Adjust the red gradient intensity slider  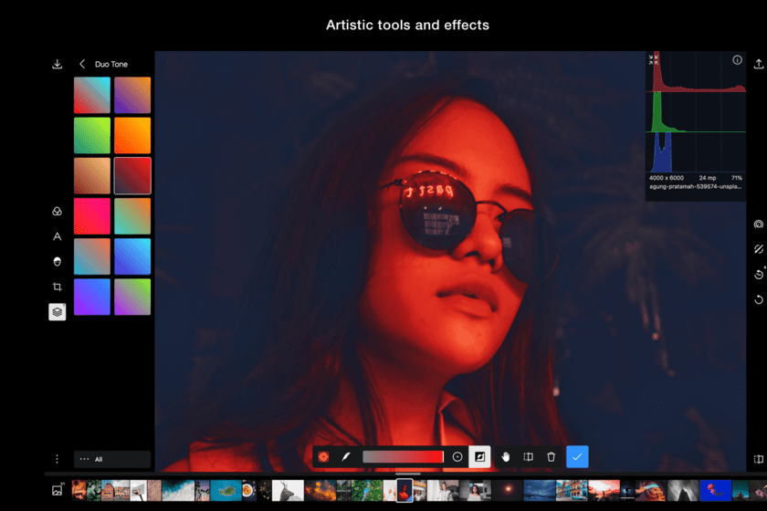pyautogui.click(x=403, y=456)
